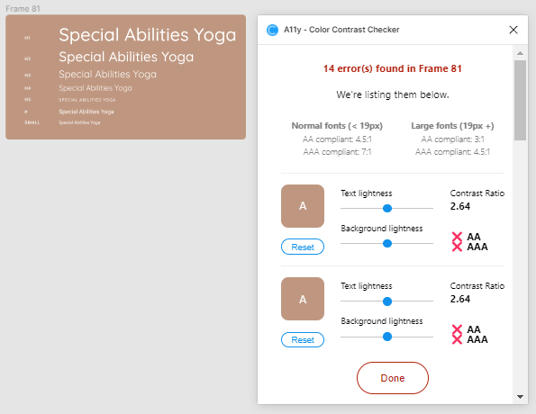536x414 pixels.
Task: Select the H1 Special Abilities Yoga text
Action: 148,35
